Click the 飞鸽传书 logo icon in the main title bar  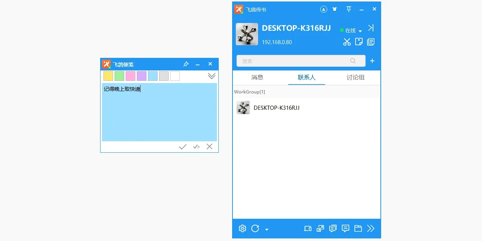[239, 9]
